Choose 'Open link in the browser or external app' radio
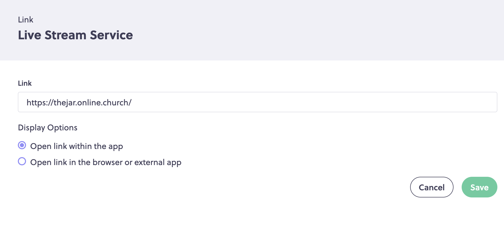504x225 pixels. 22,161
